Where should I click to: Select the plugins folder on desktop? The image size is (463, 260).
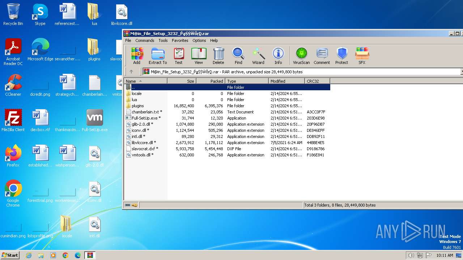tap(94, 50)
